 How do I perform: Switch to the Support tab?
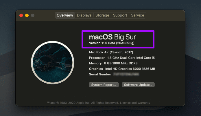(120, 15)
